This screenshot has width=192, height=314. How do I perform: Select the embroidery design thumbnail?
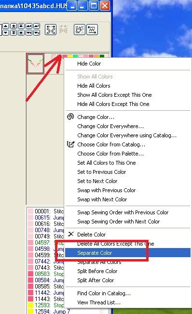pos(36,64)
